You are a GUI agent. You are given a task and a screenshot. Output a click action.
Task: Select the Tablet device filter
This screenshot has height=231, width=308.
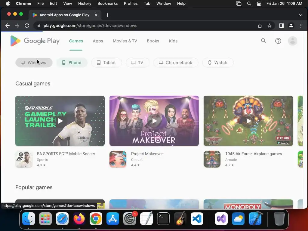coord(106,63)
